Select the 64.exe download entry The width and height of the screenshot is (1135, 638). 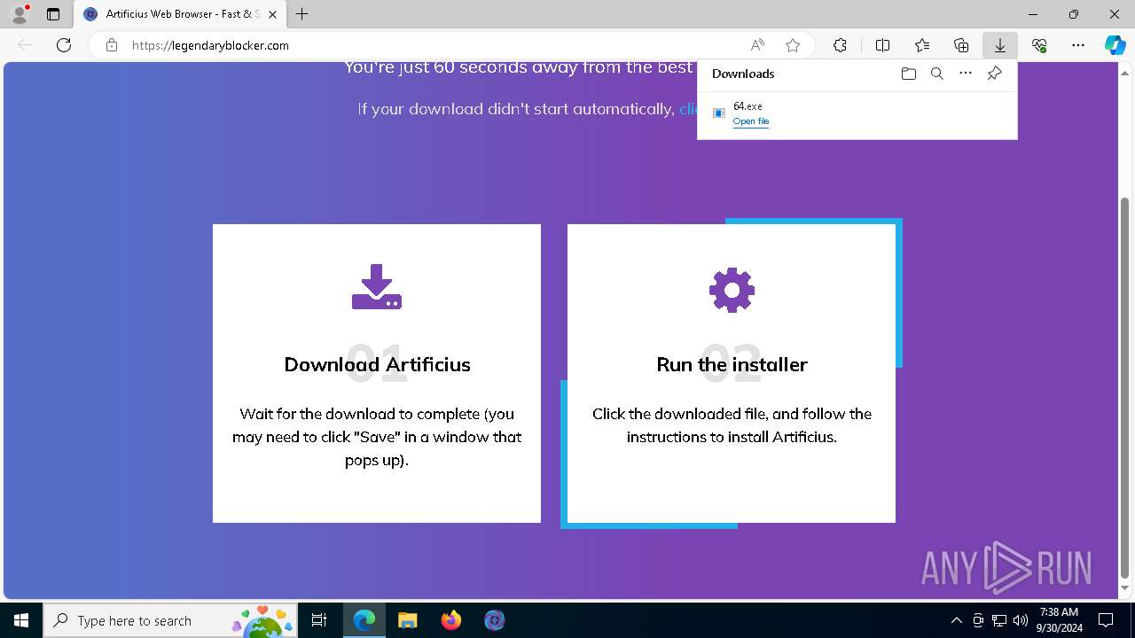857,113
